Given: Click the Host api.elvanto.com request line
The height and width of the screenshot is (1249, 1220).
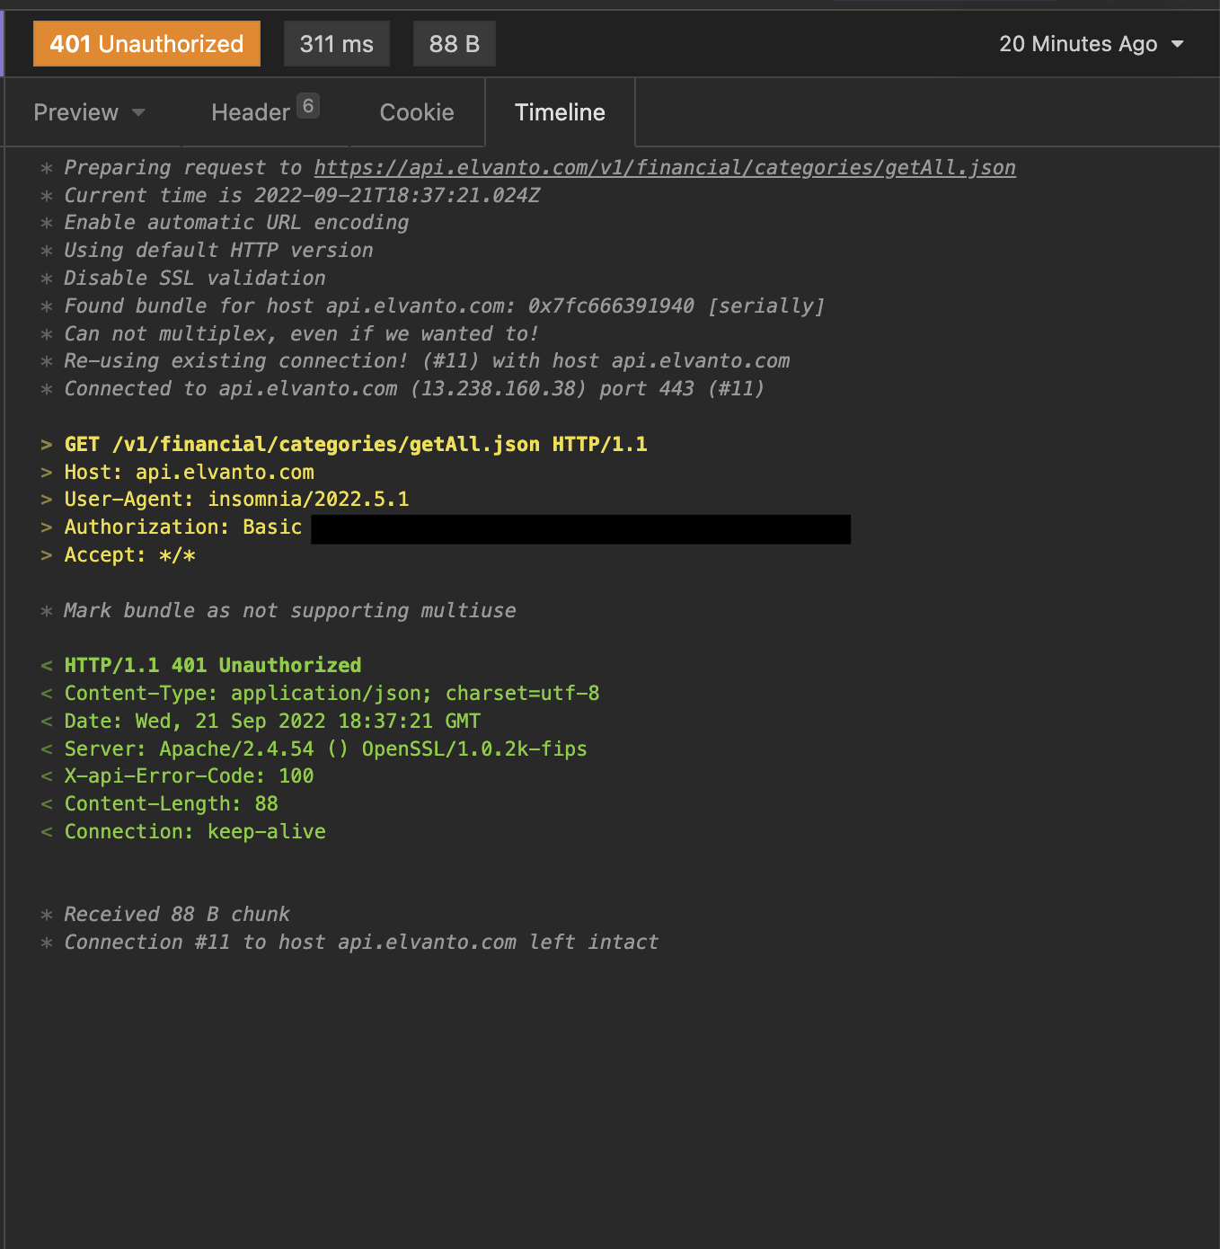Looking at the screenshot, I should point(189,472).
